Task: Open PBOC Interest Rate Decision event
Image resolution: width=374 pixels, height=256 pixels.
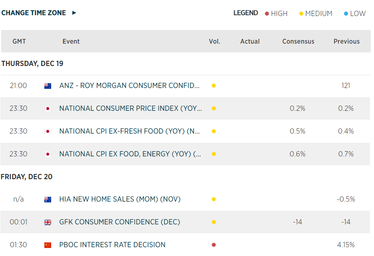Action: pos(112,245)
